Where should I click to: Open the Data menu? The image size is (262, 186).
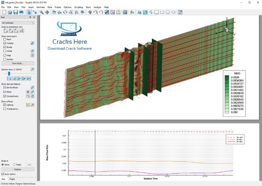pyautogui.click(x=50, y=7)
